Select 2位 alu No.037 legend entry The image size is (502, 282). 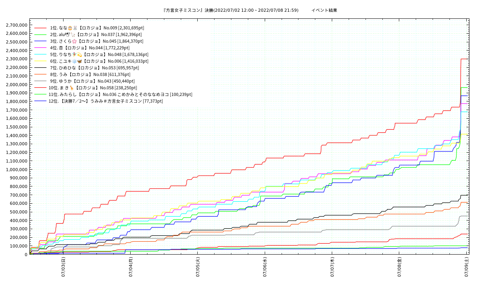tap(96, 34)
